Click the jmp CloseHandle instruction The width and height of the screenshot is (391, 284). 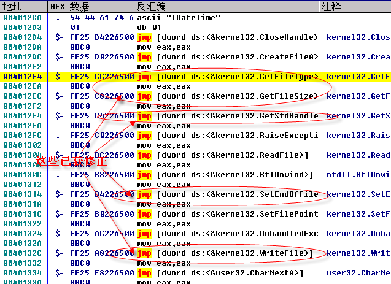click(x=227, y=37)
